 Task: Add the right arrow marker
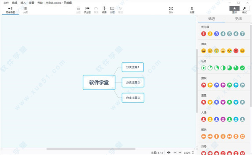210,137
